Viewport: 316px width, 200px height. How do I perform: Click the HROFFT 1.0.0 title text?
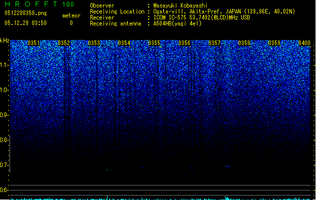pyautogui.click(x=39, y=4)
